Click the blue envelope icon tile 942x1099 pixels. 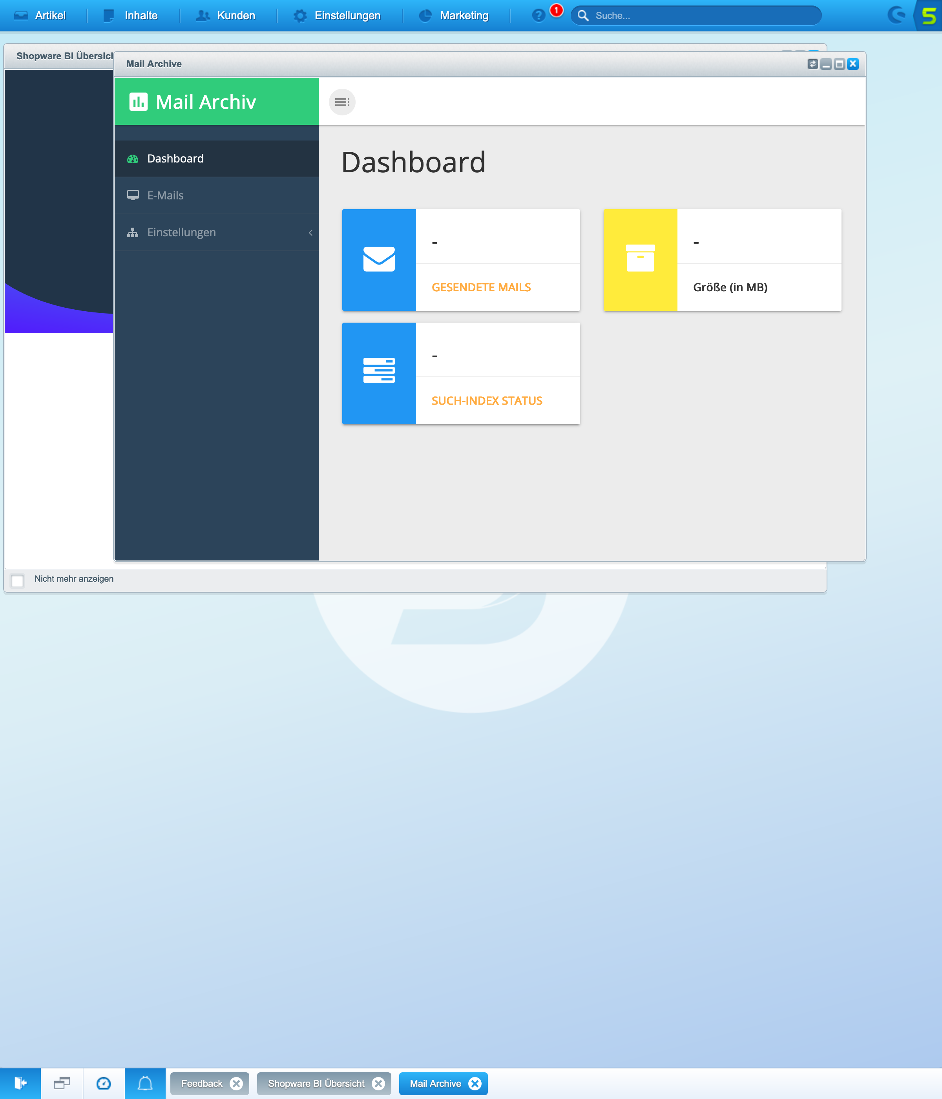379,260
